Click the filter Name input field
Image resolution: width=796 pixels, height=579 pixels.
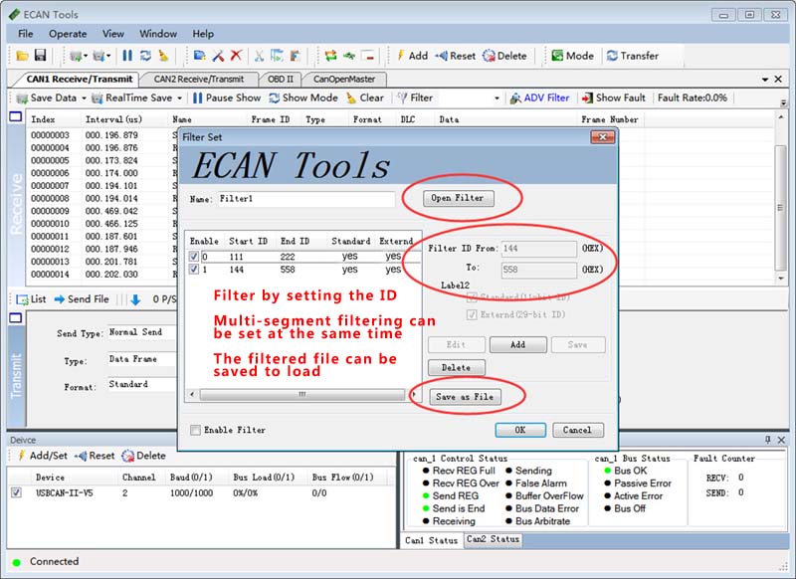[x=305, y=199]
